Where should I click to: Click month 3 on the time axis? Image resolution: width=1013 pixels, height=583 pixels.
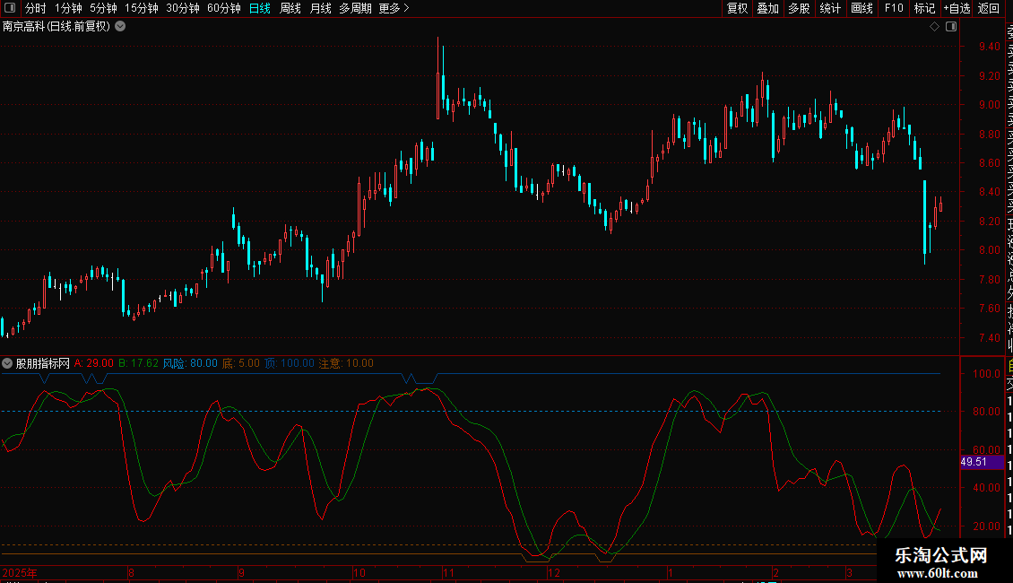pyautogui.click(x=850, y=573)
